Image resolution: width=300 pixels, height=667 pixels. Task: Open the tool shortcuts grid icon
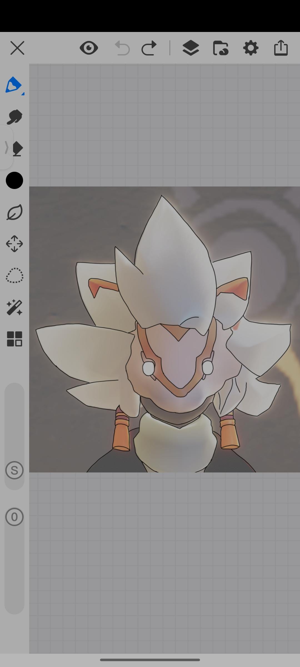tap(14, 339)
